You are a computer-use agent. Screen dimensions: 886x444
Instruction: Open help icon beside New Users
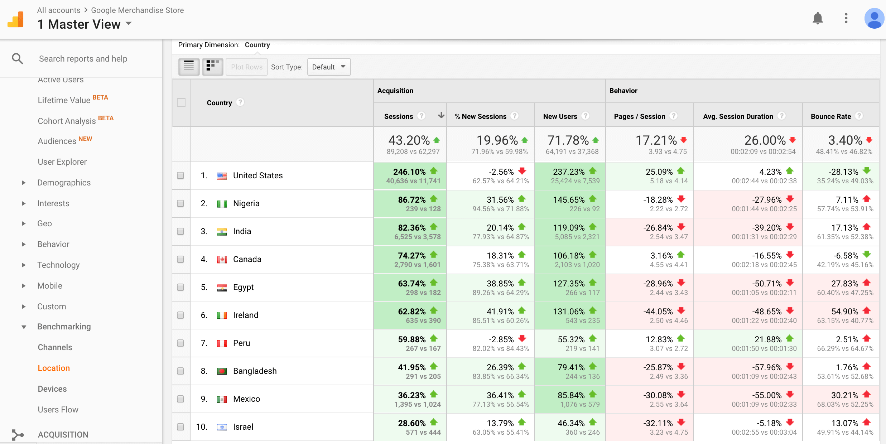(x=585, y=116)
